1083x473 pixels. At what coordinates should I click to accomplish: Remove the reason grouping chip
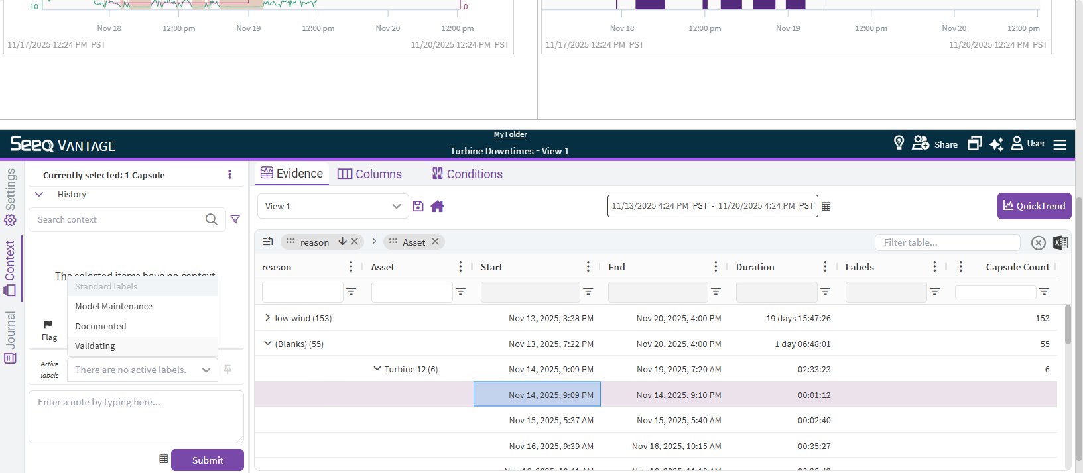(355, 242)
